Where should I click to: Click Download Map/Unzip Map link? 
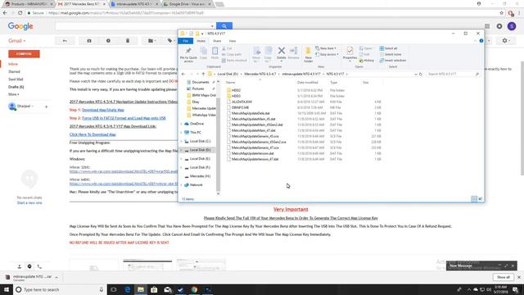point(103,110)
